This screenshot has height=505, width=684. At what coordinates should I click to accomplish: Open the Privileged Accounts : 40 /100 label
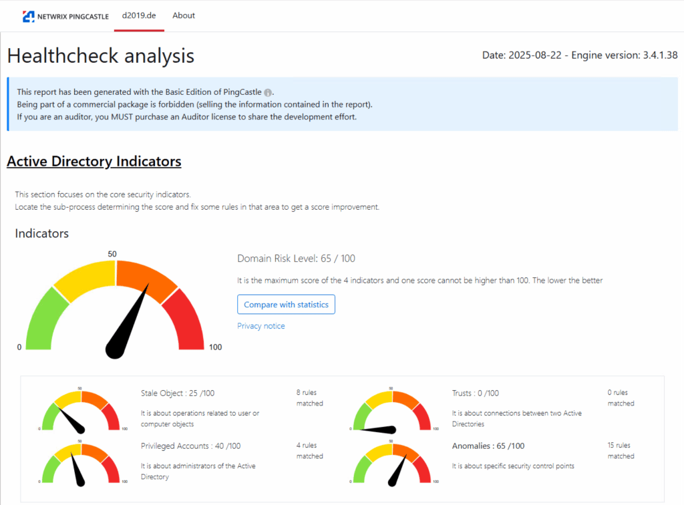190,446
